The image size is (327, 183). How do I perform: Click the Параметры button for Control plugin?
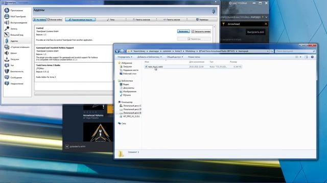click(194, 39)
